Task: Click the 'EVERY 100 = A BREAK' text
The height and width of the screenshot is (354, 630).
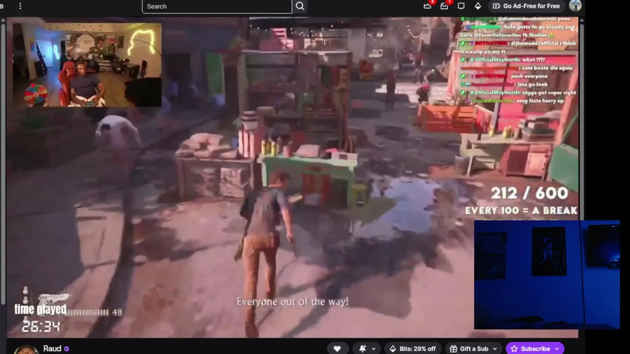Action: point(521,210)
